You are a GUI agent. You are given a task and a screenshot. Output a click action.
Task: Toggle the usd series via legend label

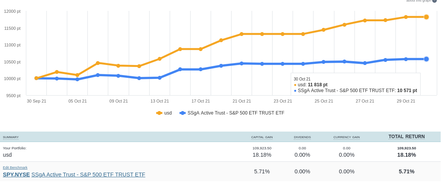[168, 113]
